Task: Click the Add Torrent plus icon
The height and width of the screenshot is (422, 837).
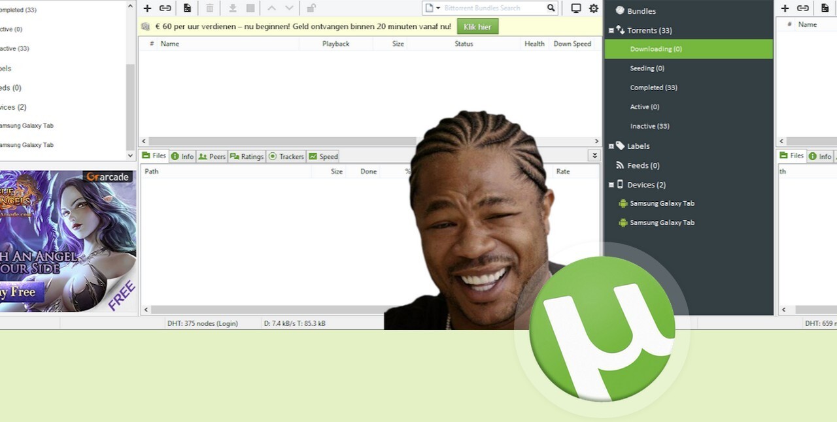Action: pos(147,8)
